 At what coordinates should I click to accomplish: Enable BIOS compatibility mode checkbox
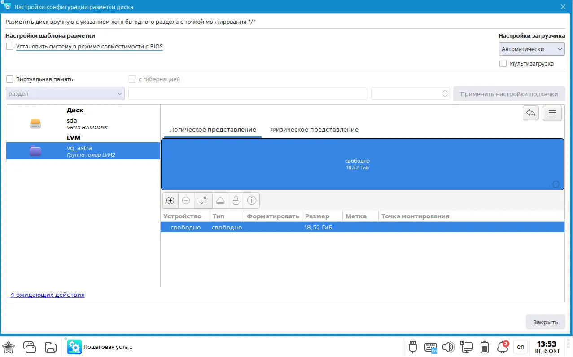10,46
